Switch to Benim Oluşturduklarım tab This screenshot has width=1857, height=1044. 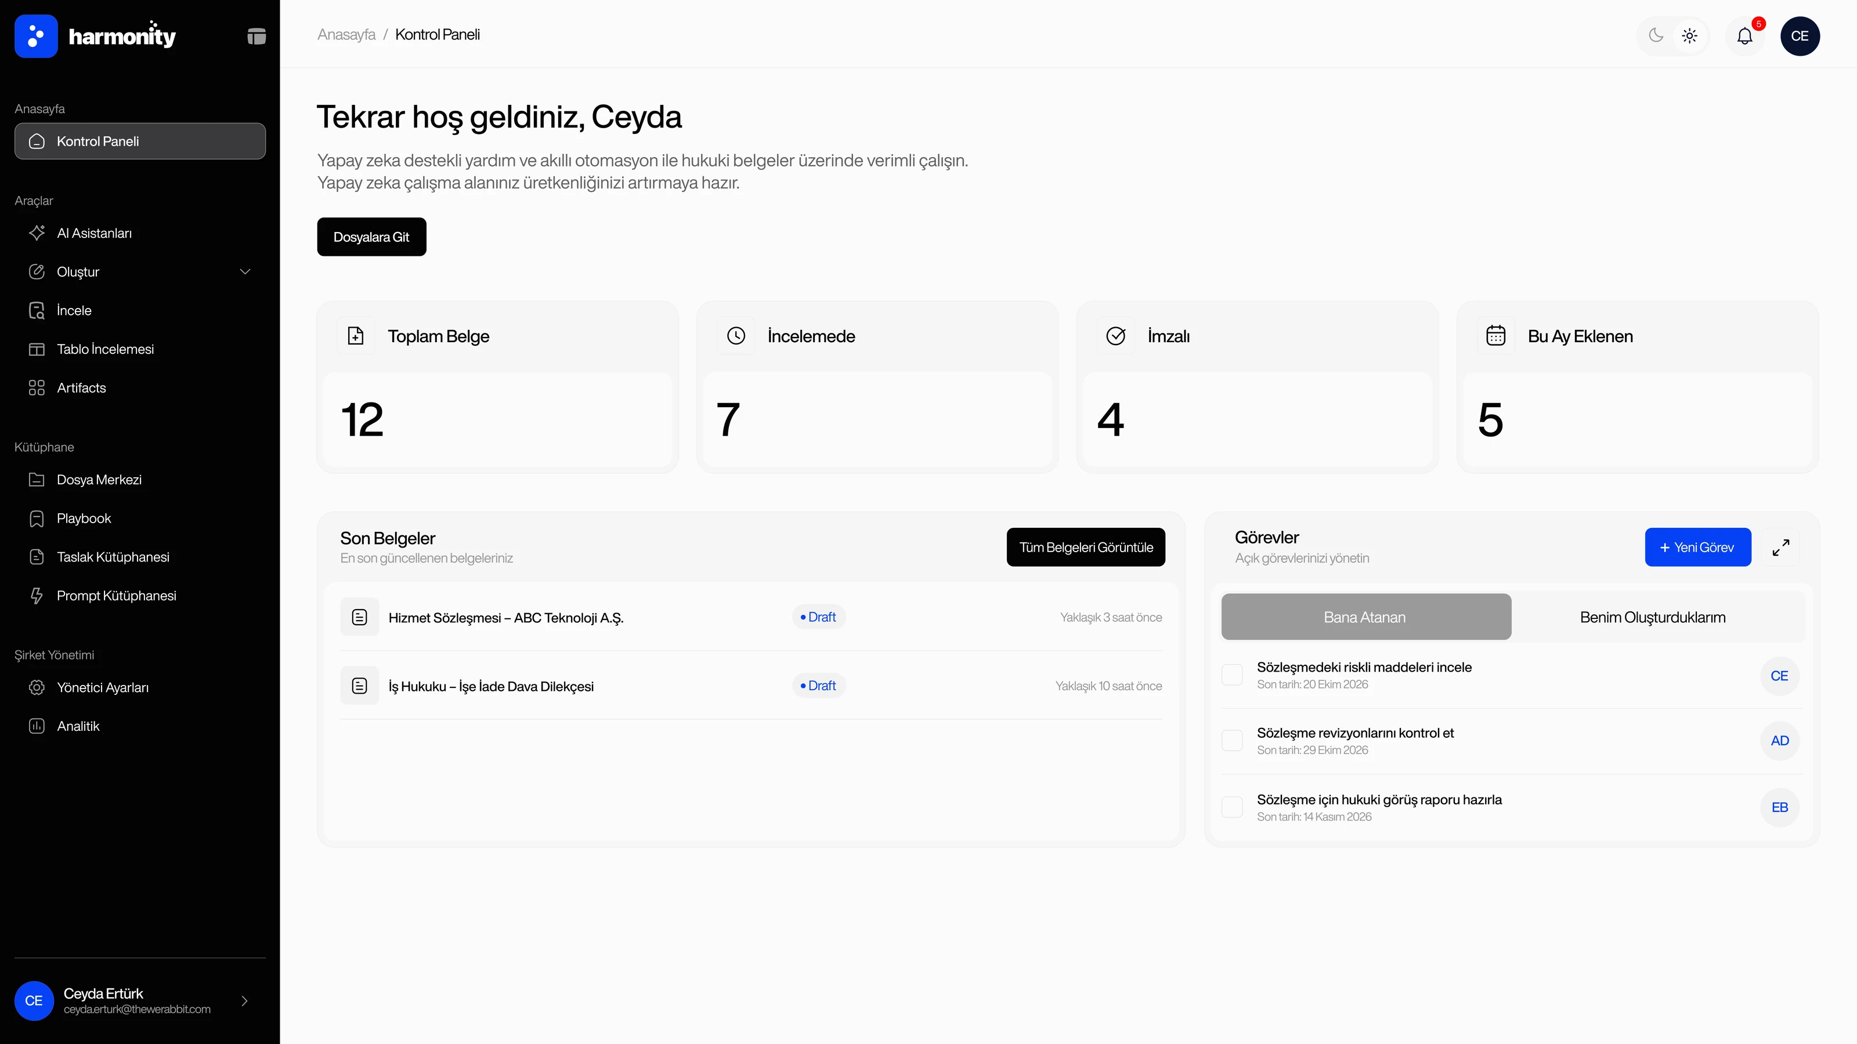1652,618
